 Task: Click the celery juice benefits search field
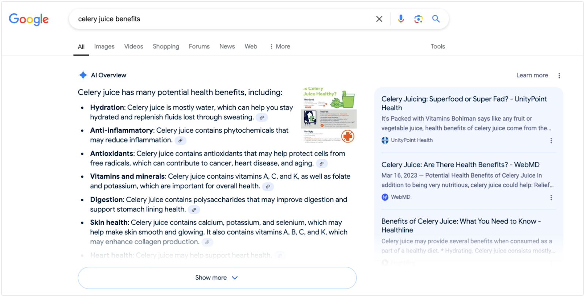pos(223,19)
